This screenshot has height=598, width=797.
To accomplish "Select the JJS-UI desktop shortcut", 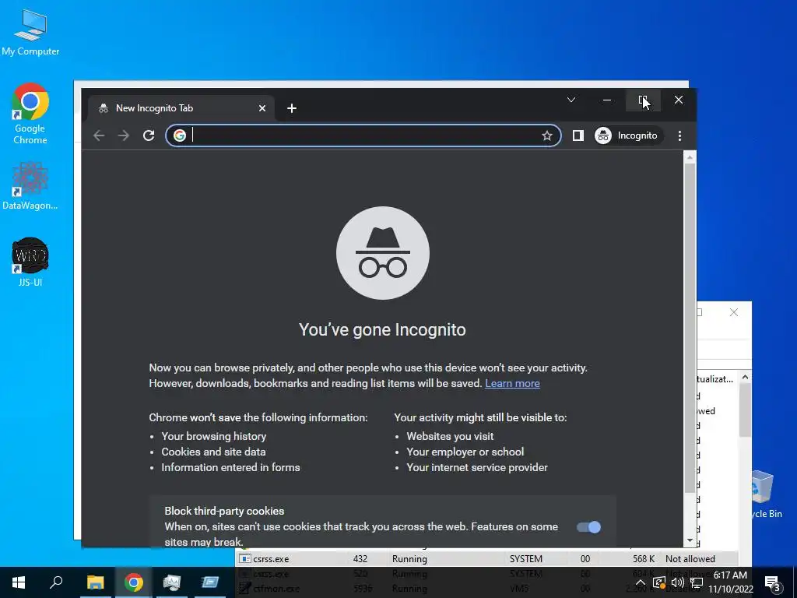I will [x=30, y=262].
